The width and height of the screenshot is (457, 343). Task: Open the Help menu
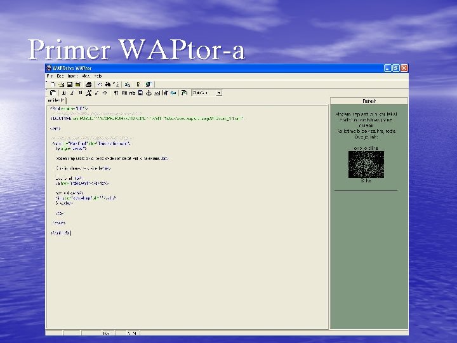click(98, 76)
